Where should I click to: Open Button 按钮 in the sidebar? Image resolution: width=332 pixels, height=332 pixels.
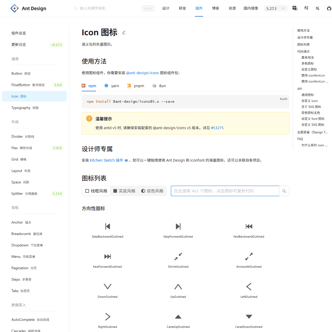(21, 74)
